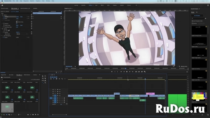Switch to the Color workspace tab
Image resolution: width=210 pixels, height=118 pixels.
click(x=96, y=5)
